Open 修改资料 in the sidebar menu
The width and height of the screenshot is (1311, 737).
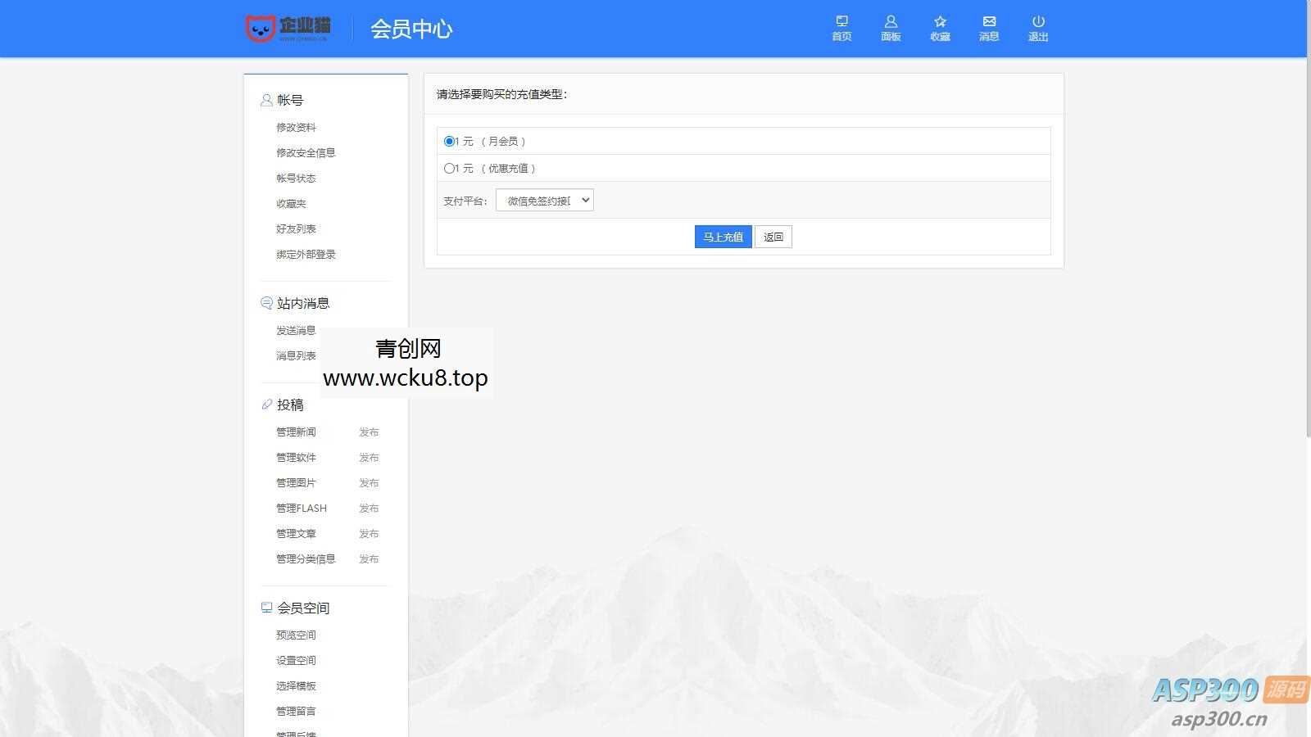(297, 127)
